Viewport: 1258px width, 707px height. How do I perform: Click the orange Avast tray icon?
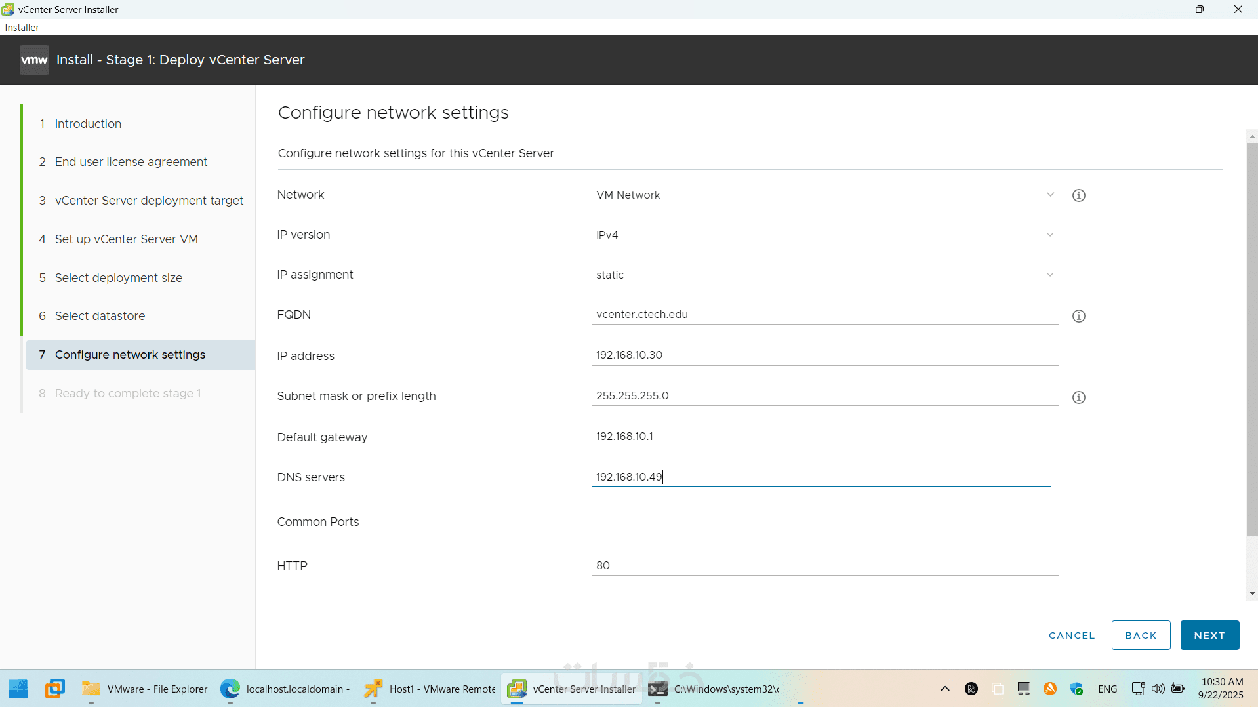pos(1050,689)
